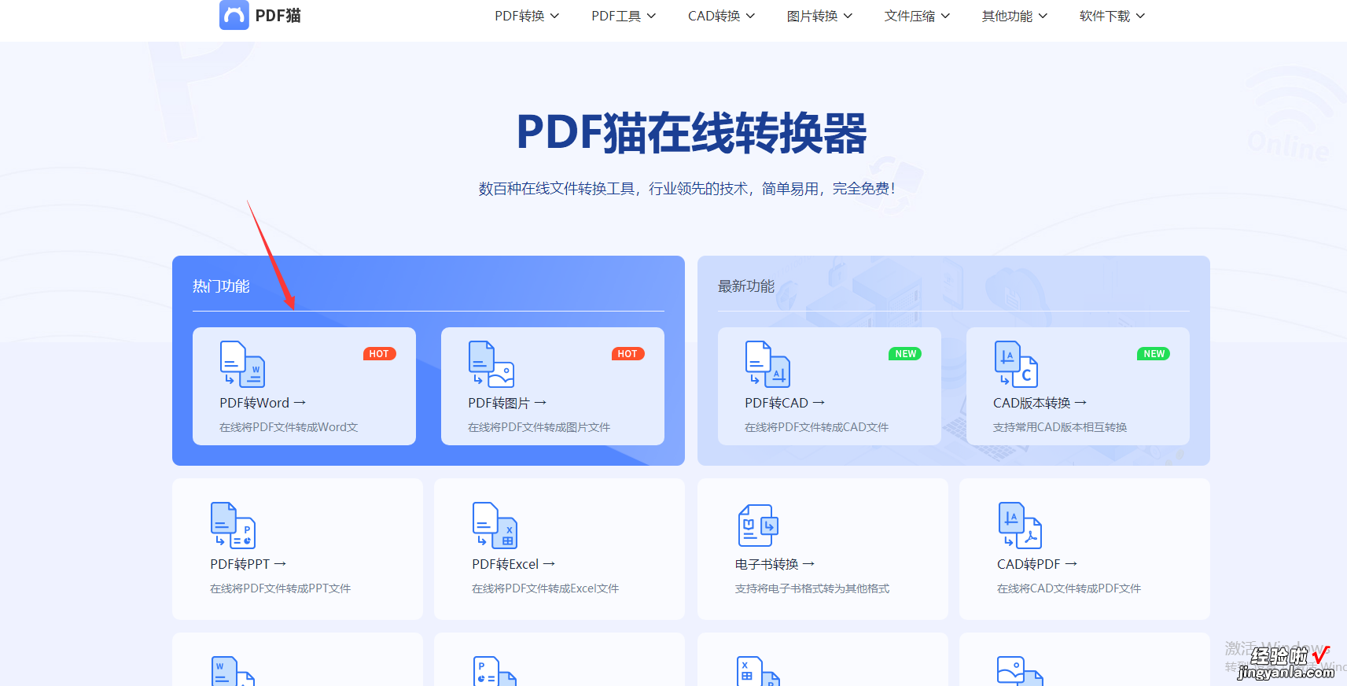Expand the CAD转换 dropdown menu
This screenshot has width=1347, height=686.
pyautogui.click(x=721, y=16)
